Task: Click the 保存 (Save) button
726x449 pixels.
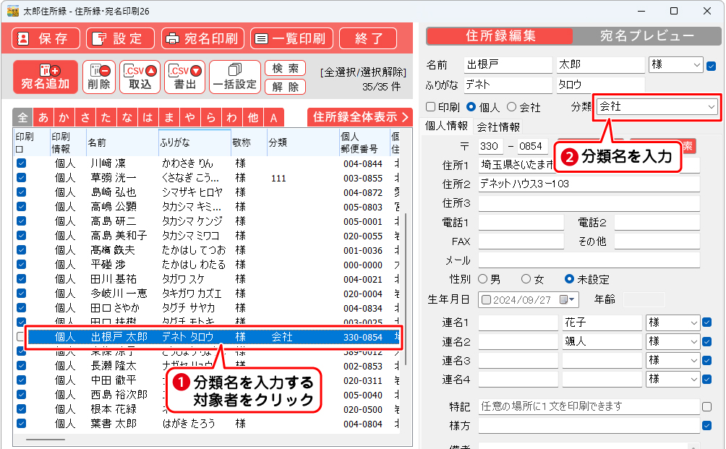Action: coord(46,39)
